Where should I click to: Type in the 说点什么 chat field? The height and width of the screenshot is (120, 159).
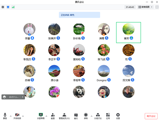(14, 97)
